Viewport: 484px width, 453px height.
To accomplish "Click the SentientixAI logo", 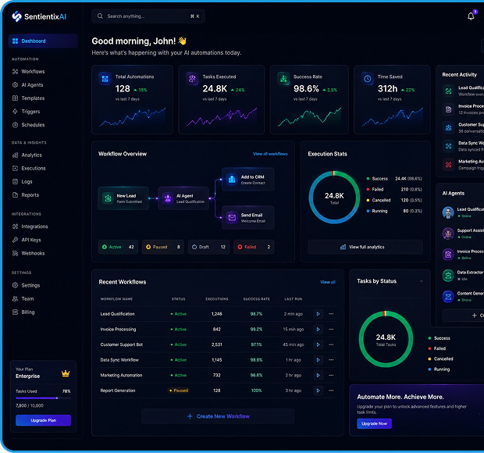I will pos(39,16).
